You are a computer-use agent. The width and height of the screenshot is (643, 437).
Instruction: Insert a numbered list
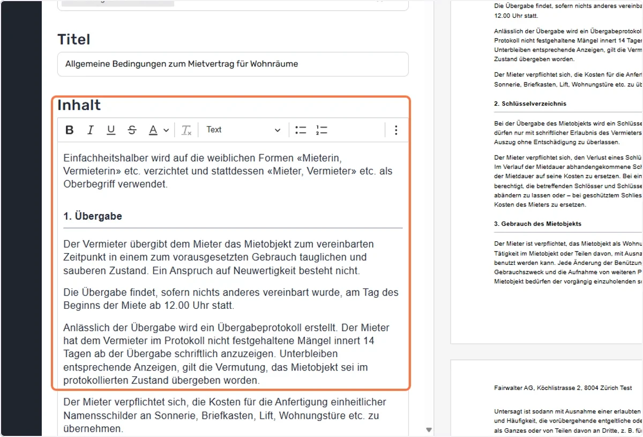tap(322, 130)
